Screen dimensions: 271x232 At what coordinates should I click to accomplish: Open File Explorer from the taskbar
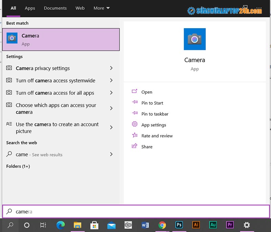coord(78,225)
